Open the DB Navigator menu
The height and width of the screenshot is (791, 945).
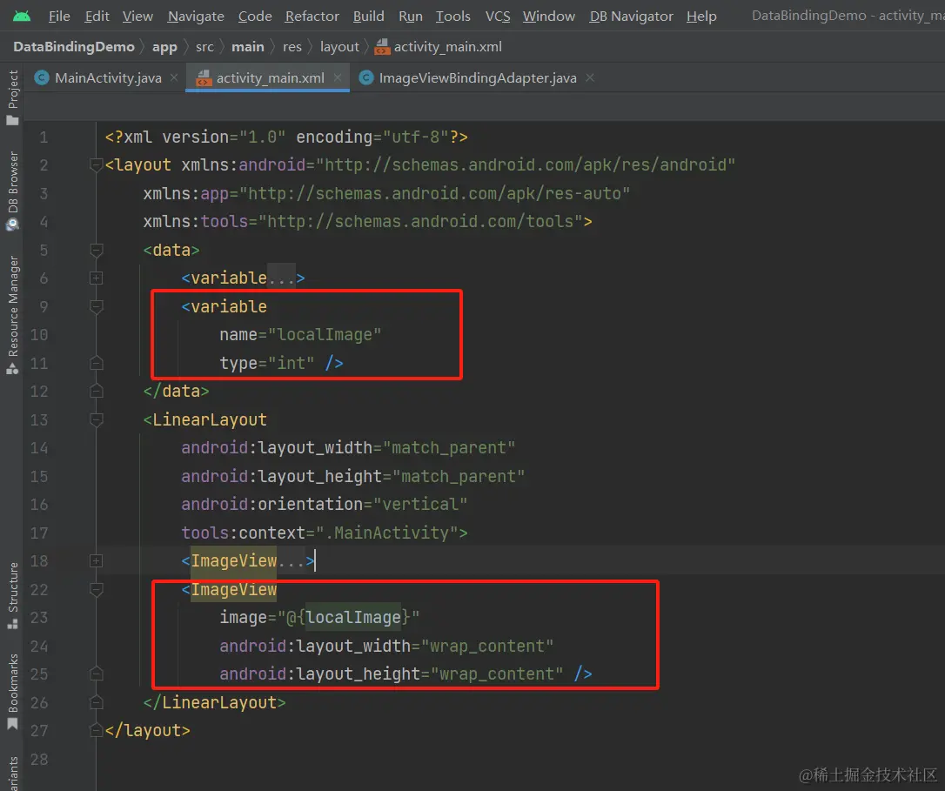pos(631,17)
